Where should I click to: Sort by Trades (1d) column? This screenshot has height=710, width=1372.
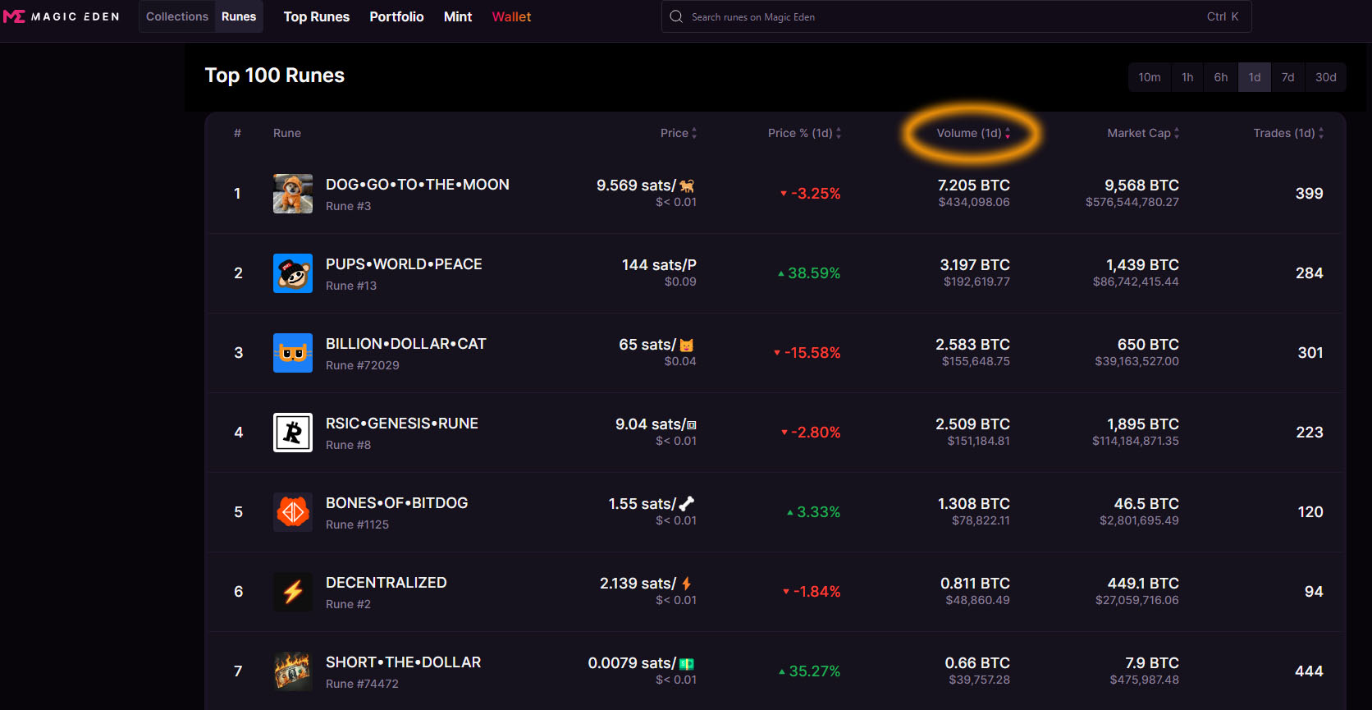(1288, 133)
